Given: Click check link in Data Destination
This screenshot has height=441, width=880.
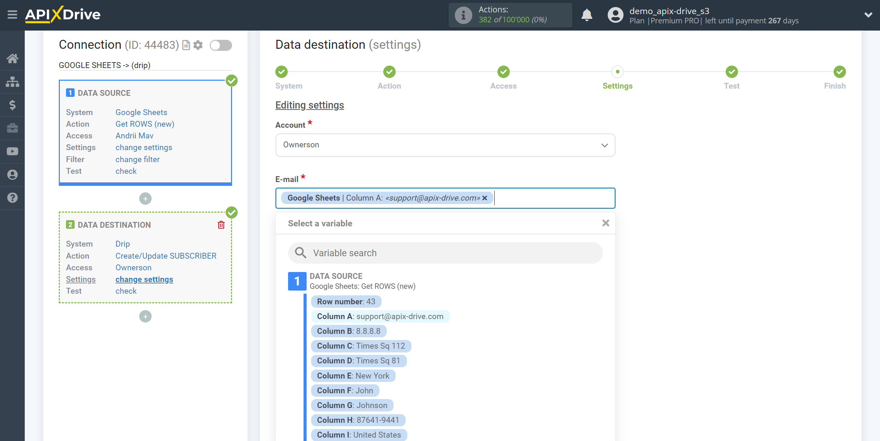Looking at the screenshot, I should [x=126, y=291].
